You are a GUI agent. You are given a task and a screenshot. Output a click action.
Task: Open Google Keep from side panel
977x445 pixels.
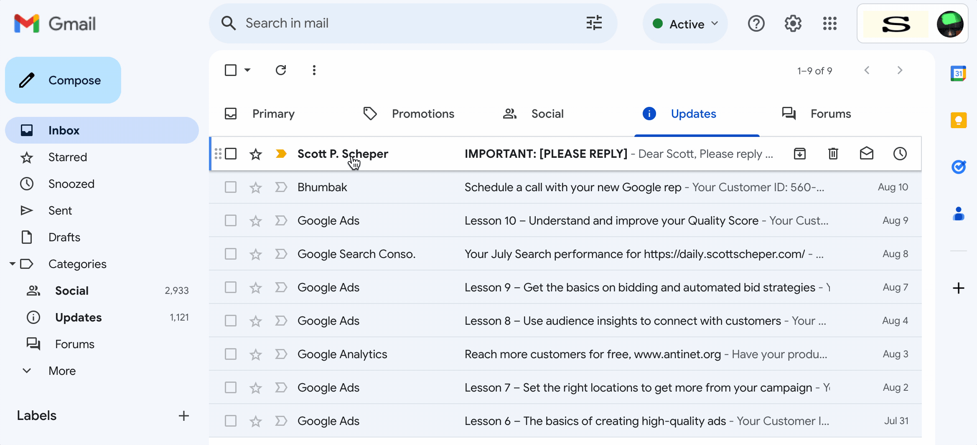(x=958, y=121)
